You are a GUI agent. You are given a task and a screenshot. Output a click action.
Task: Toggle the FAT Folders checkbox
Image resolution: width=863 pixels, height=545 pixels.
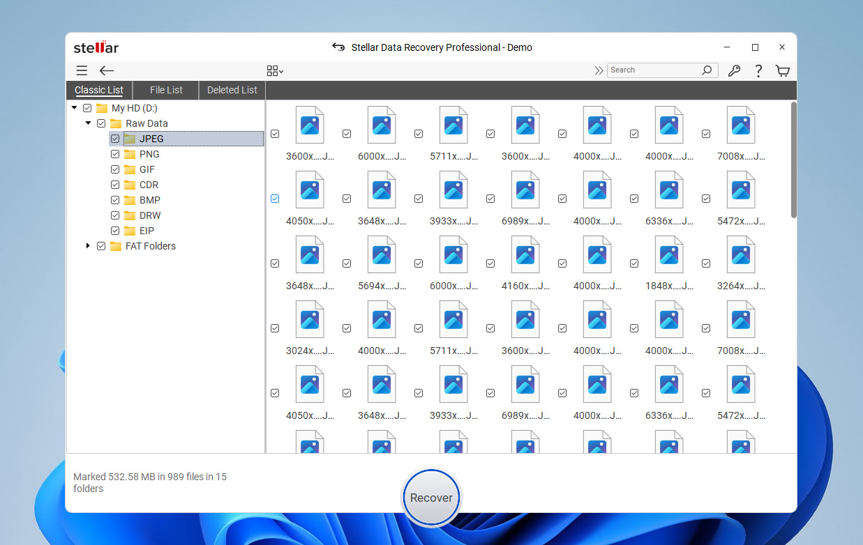pyautogui.click(x=101, y=246)
